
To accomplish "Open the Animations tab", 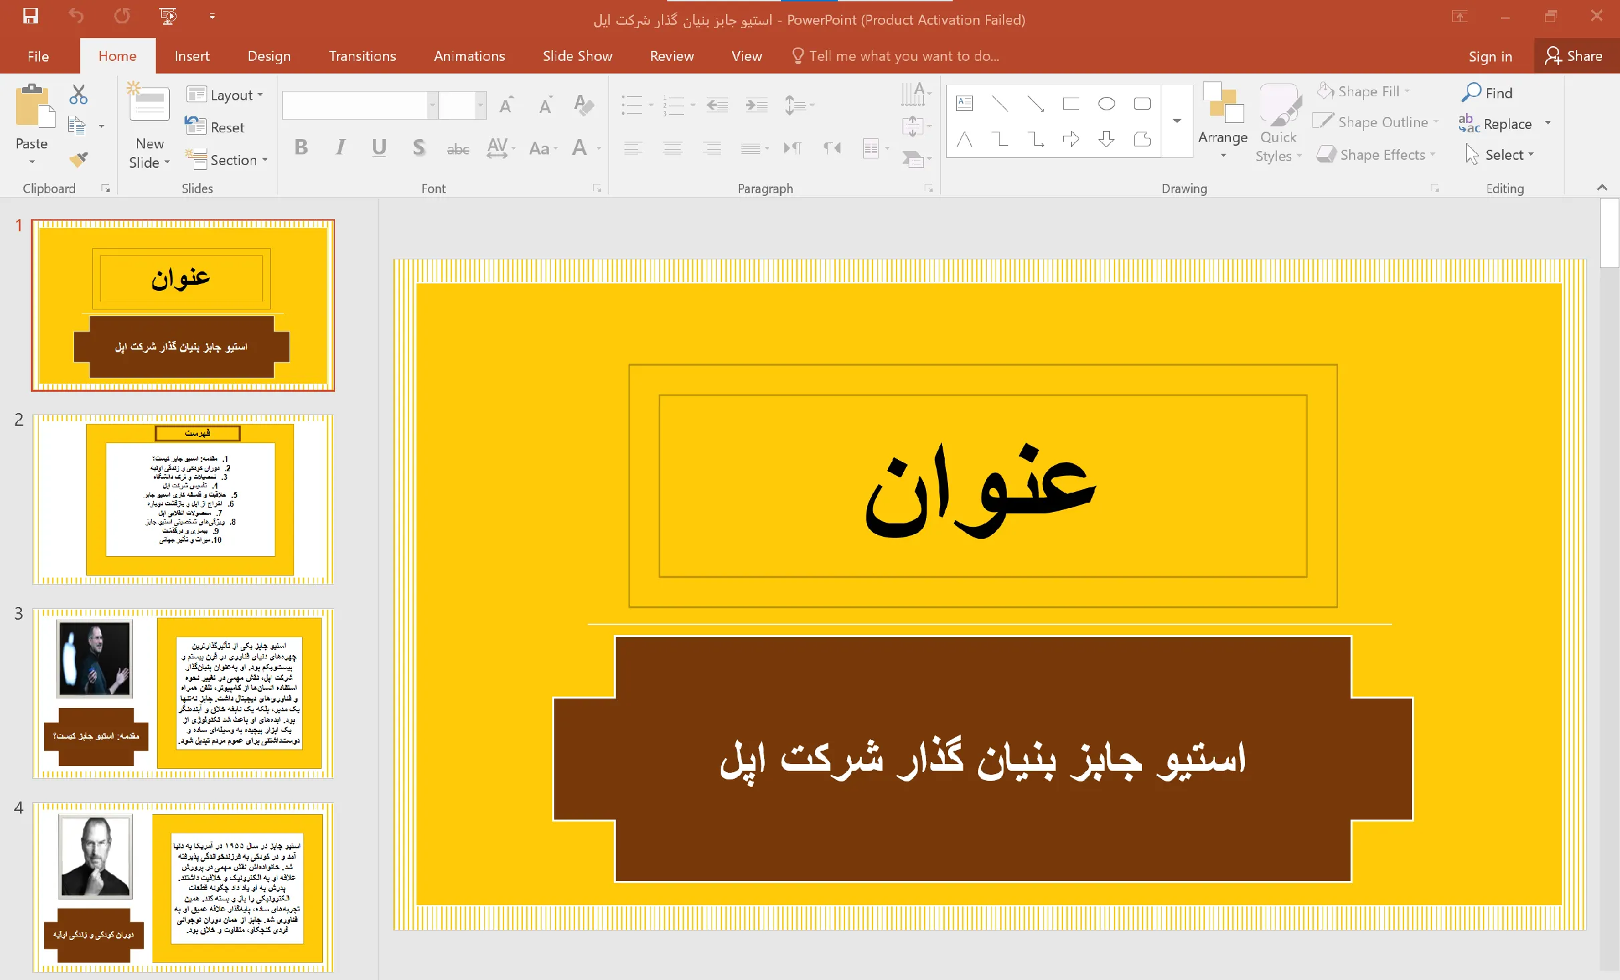I will click(469, 56).
